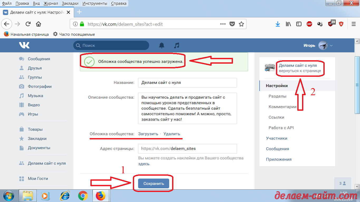
Task: Open Firefox library icon
Action: (288, 24)
